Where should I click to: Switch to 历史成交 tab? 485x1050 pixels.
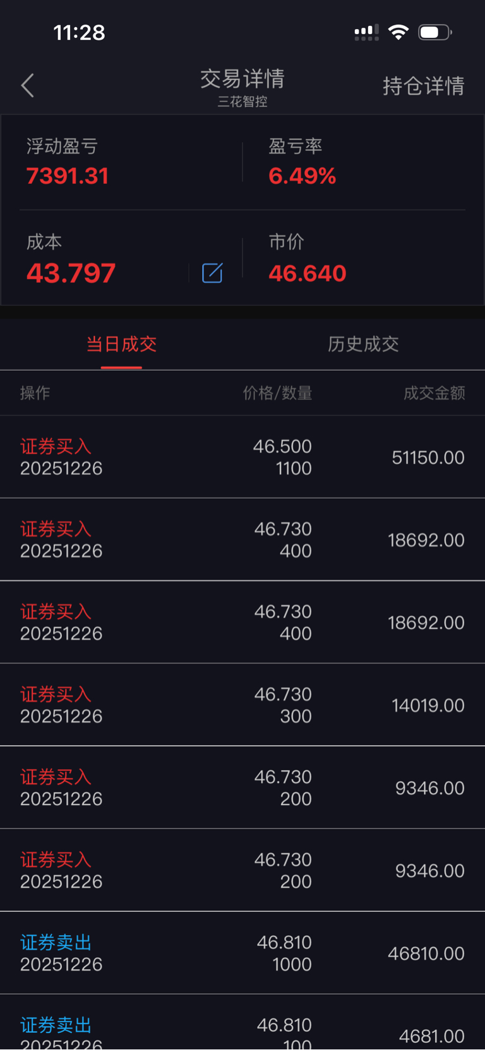363,344
